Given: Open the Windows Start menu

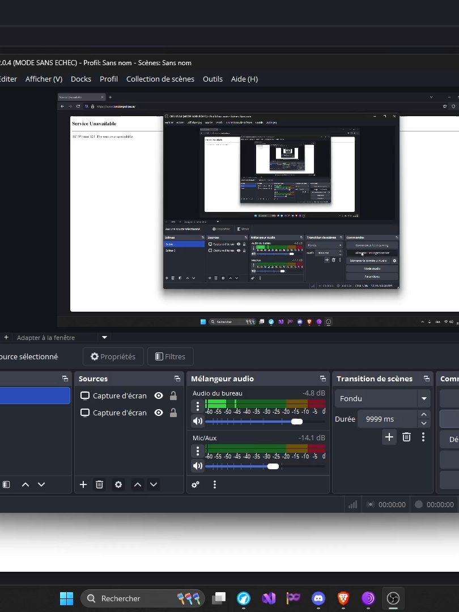Looking at the screenshot, I should [x=66, y=598].
